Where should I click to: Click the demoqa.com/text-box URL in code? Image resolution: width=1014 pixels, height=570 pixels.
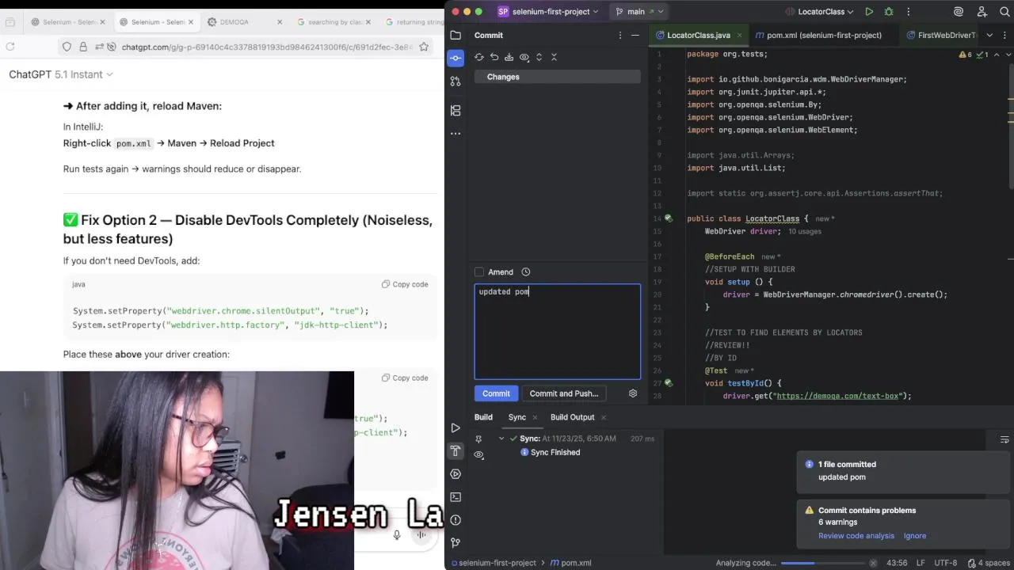(x=837, y=396)
